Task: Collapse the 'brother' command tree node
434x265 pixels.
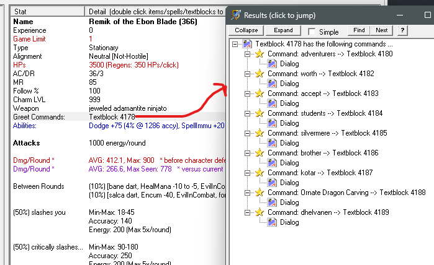Action: pyautogui.click(x=246, y=153)
